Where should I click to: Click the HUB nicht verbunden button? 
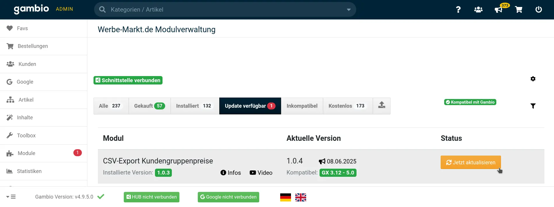pyautogui.click(x=151, y=197)
